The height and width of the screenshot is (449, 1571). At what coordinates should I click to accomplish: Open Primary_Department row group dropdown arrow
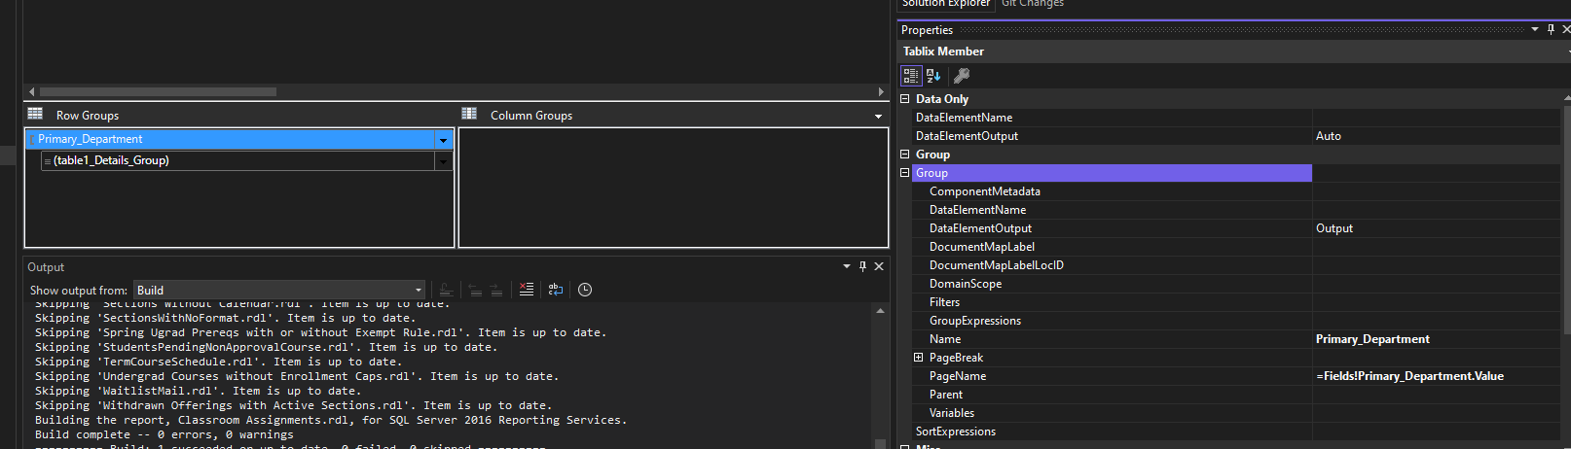443,140
